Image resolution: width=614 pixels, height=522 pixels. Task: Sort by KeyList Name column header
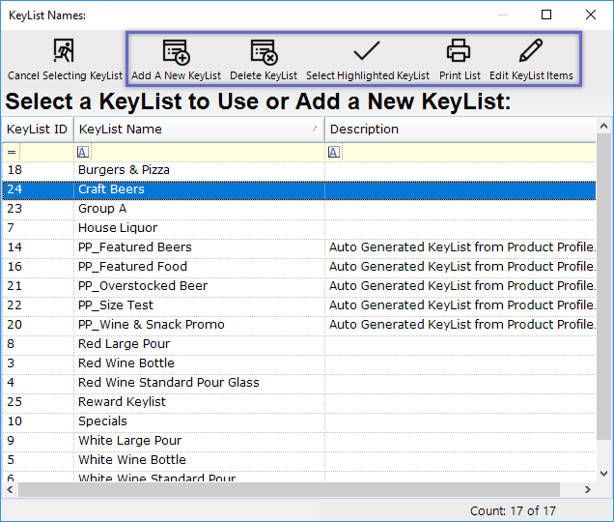193,130
